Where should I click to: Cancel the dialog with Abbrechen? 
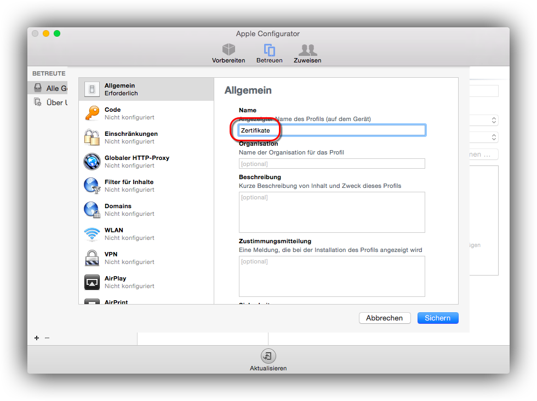pos(384,318)
